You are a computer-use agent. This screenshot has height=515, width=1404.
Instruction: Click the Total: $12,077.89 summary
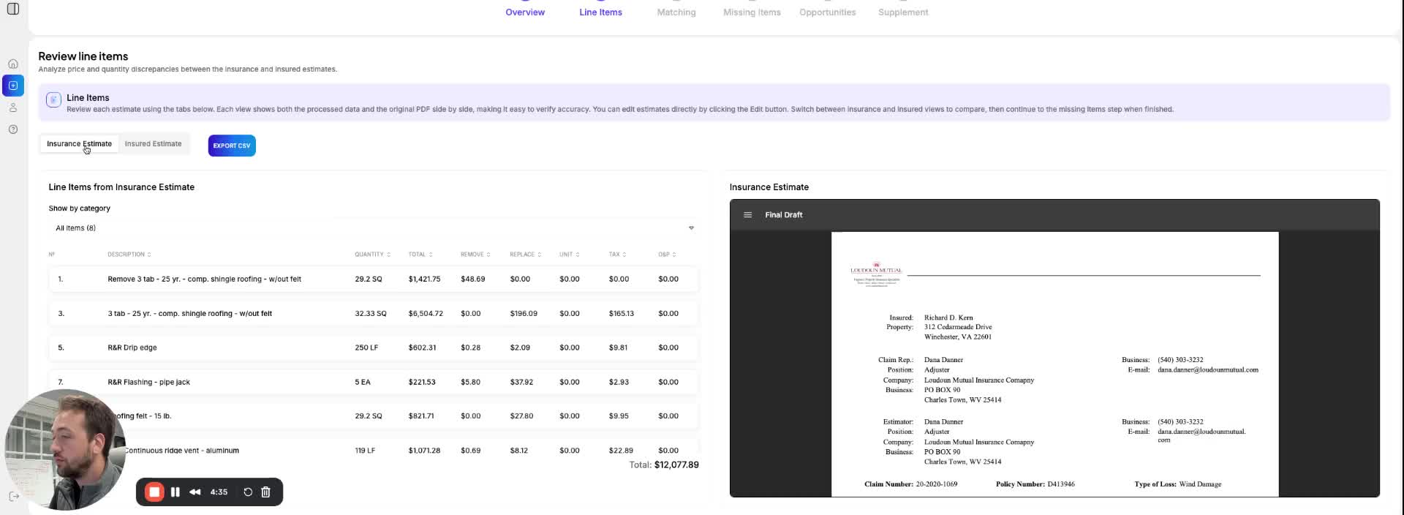pyautogui.click(x=664, y=465)
